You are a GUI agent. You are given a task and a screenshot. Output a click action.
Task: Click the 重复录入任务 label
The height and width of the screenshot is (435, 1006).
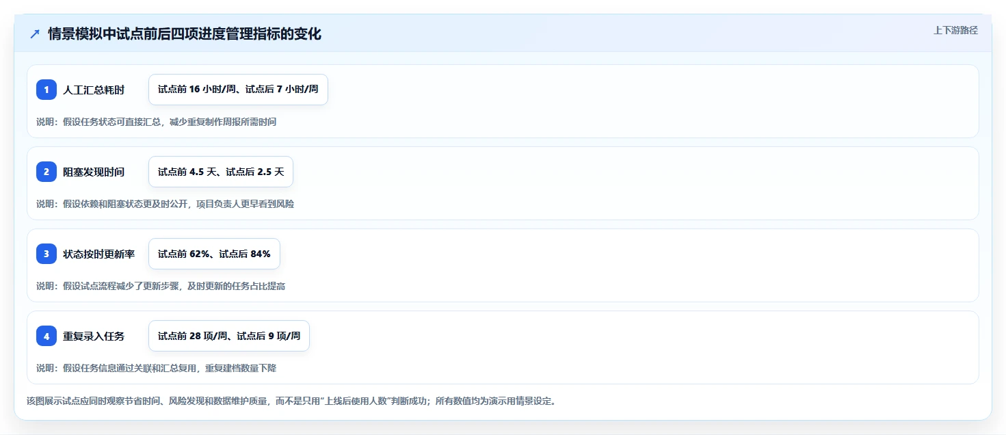(x=94, y=336)
